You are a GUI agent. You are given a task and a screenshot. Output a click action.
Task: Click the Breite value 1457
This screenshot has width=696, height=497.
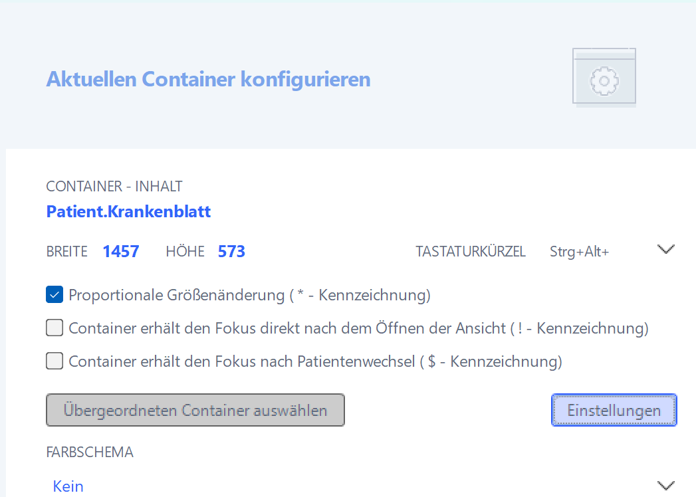120,251
